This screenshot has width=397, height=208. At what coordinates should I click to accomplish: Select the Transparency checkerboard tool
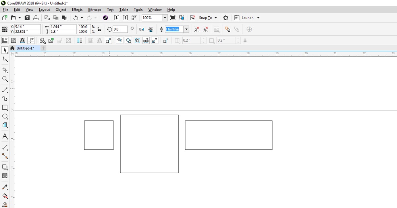click(5, 176)
